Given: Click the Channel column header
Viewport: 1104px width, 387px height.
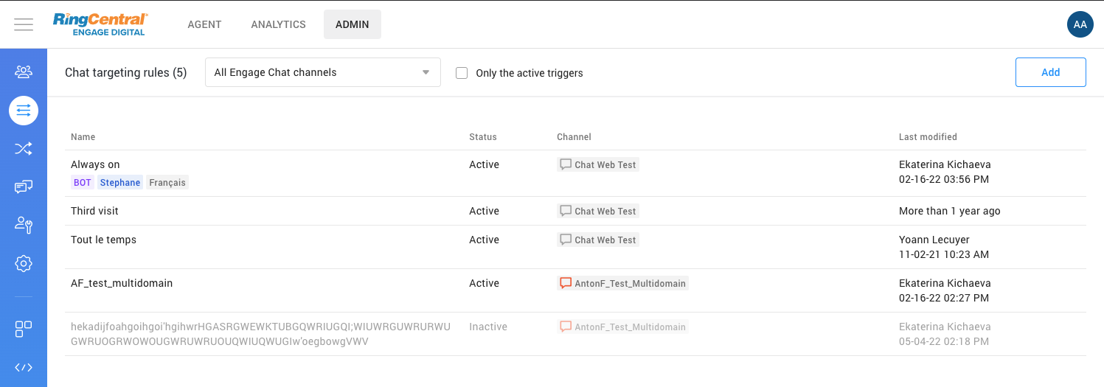Looking at the screenshot, I should click(x=574, y=137).
